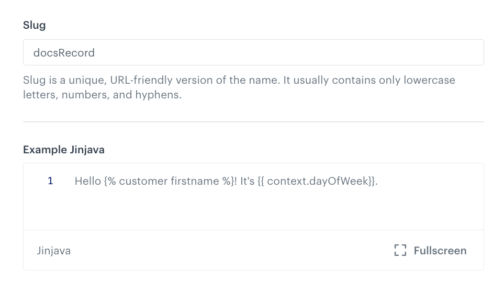Click the Slug field label
This screenshot has width=493, height=292.
pos(35,25)
